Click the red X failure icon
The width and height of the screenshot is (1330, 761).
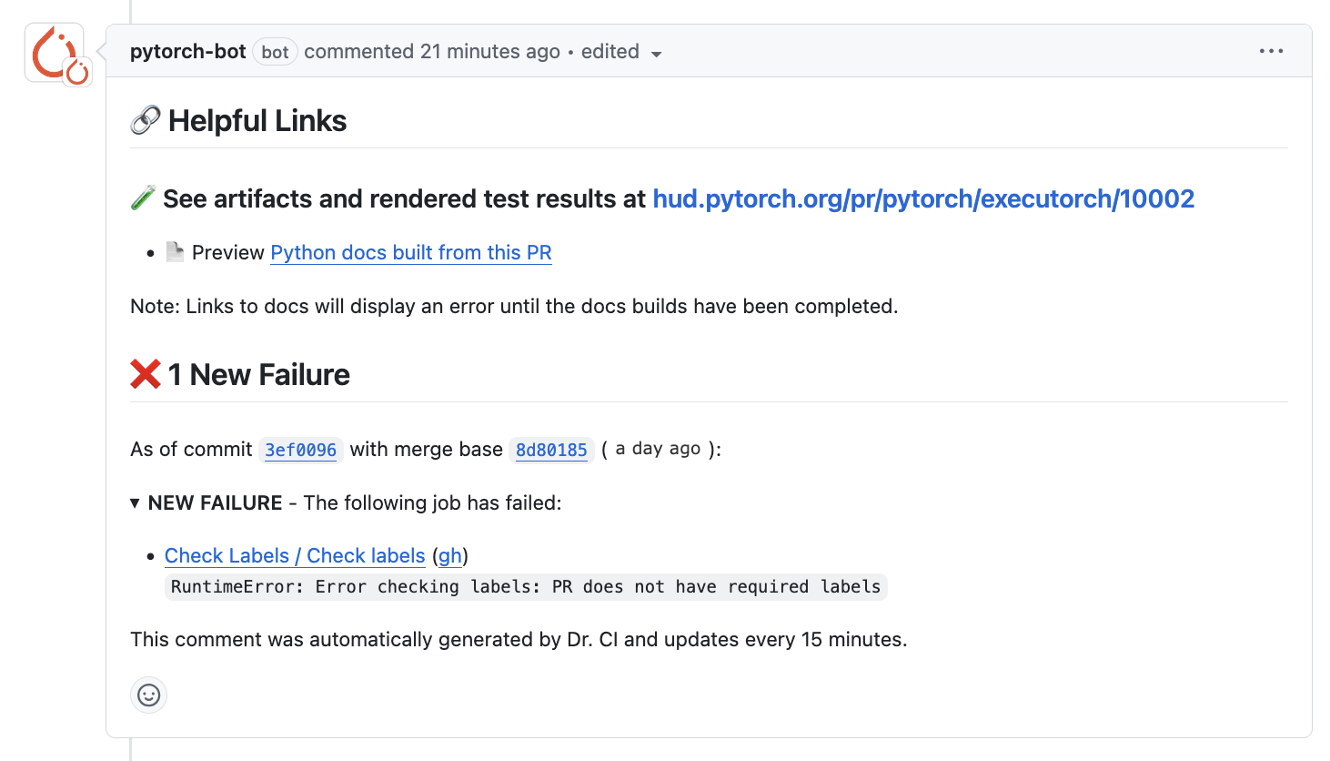[x=146, y=374]
